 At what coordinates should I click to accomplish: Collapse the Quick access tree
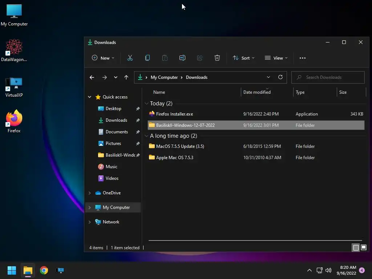tap(90, 97)
